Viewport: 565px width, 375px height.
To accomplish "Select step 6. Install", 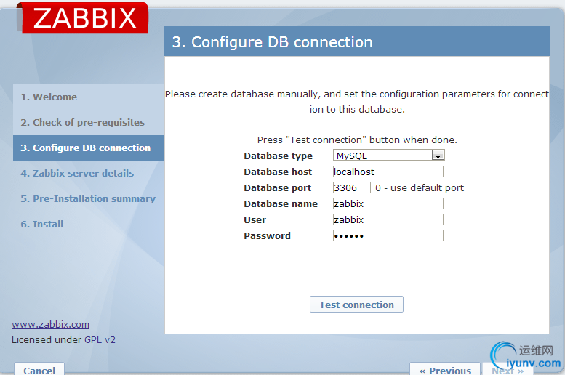I will pos(41,224).
